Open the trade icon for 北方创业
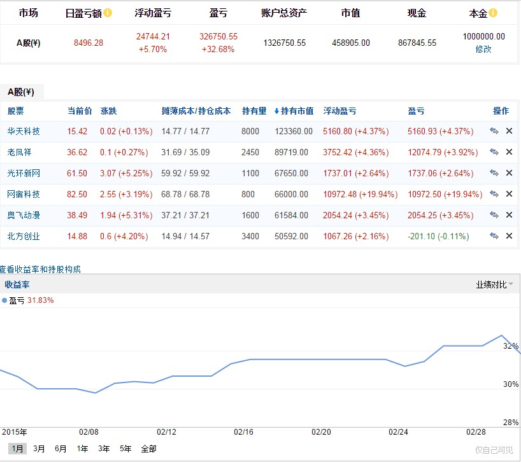This screenshot has width=521, height=462. tap(494, 235)
